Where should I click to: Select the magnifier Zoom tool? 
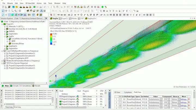point(12,11)
